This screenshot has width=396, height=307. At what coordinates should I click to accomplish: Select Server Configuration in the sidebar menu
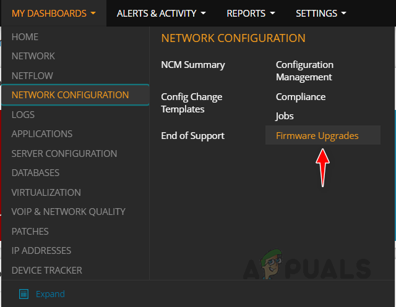point(64,153)
